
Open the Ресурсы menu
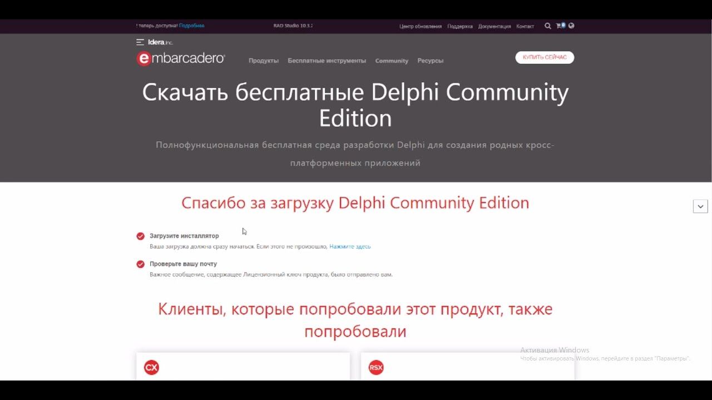[431, 61]
